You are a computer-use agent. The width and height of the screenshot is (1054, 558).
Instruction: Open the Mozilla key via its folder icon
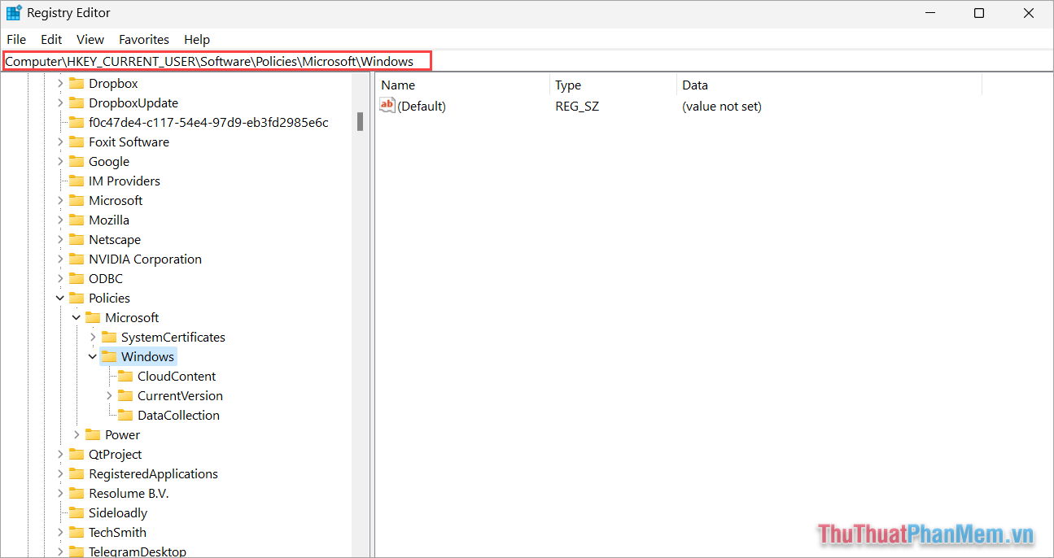pos(77,220)
